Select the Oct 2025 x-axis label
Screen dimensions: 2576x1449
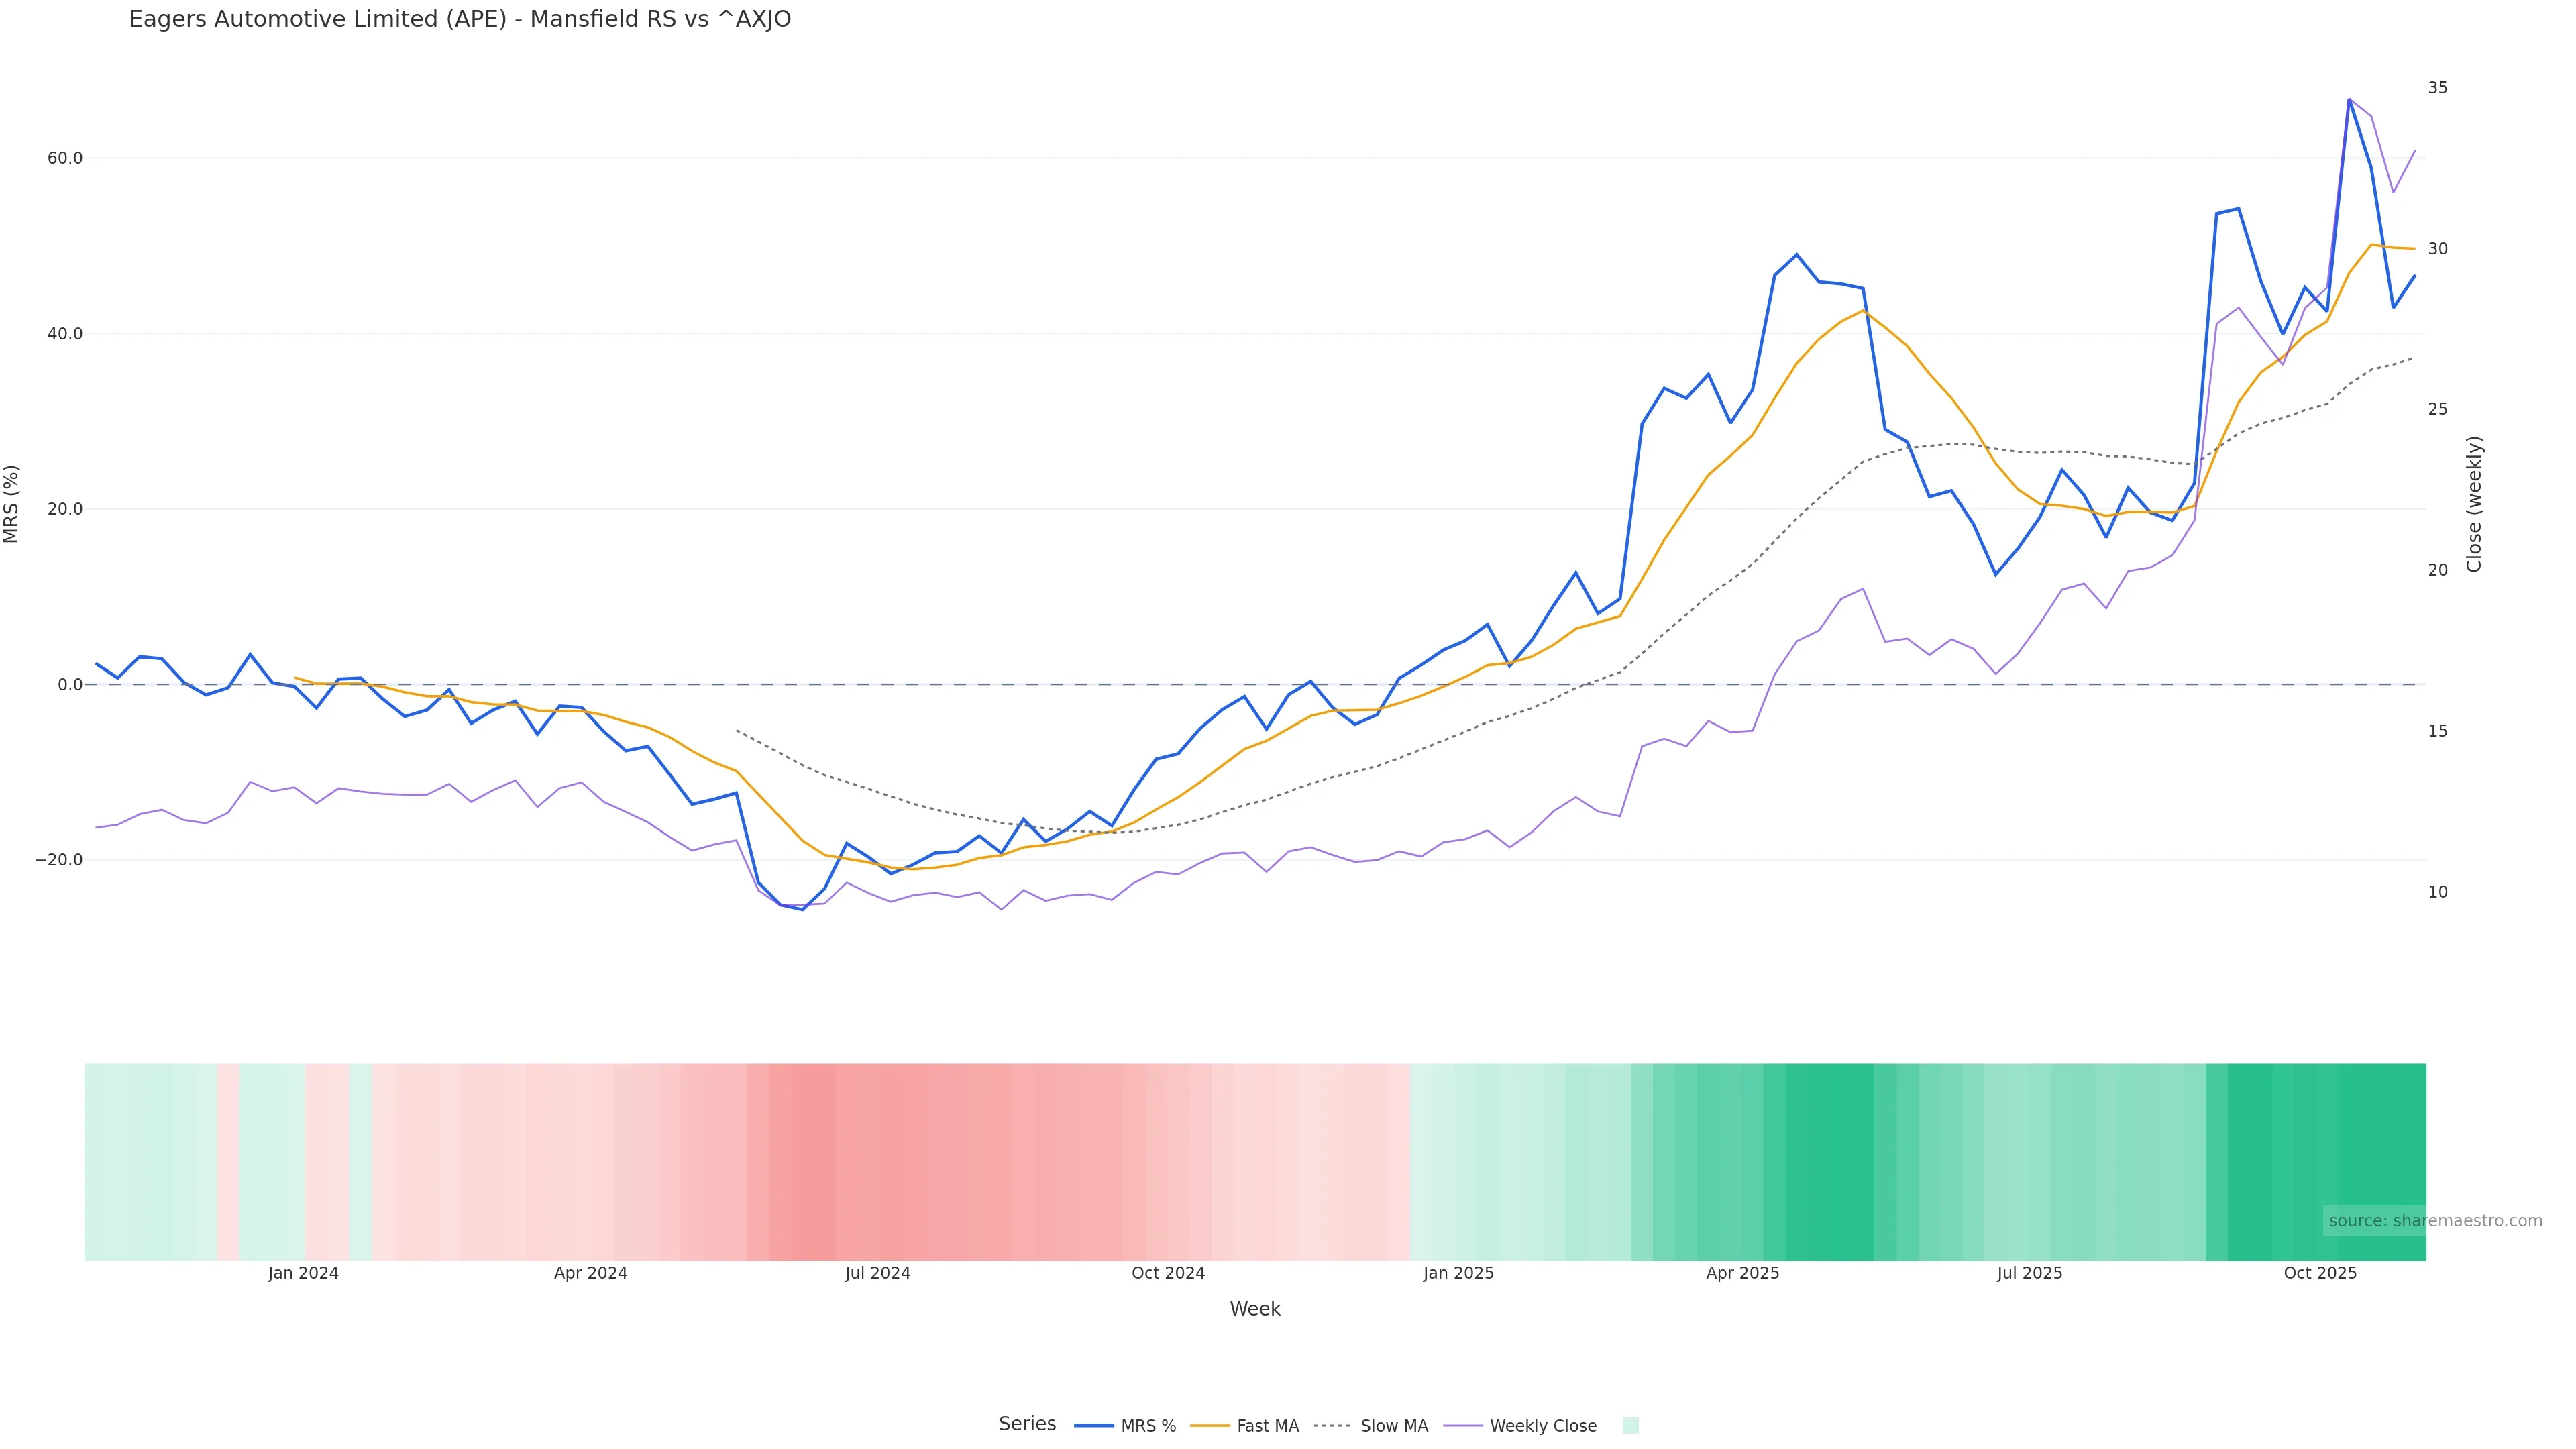[2320, 1273]
